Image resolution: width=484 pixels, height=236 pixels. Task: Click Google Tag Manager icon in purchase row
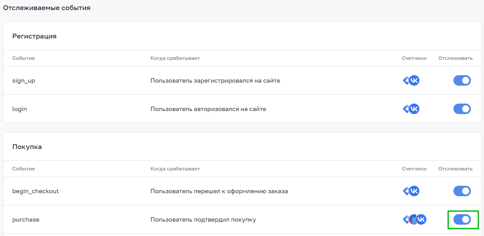[x=406, y=220]
